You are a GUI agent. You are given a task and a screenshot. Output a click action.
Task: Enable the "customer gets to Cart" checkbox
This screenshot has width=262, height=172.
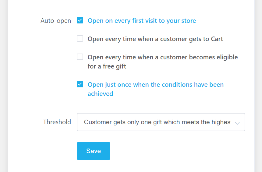click(80, 39)
